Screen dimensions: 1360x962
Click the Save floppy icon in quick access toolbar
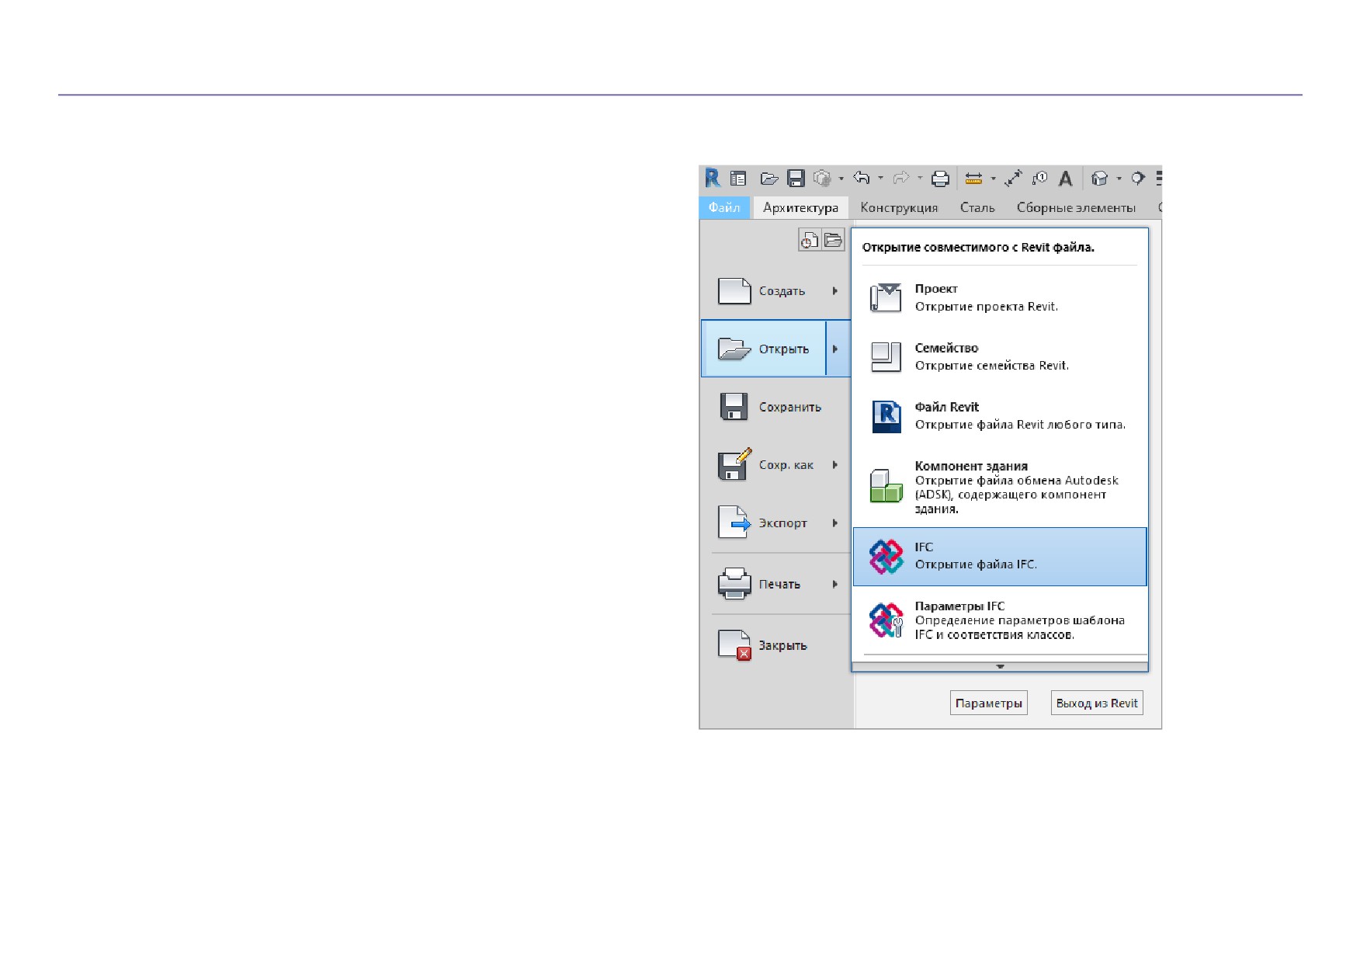[x=796, y=179]
